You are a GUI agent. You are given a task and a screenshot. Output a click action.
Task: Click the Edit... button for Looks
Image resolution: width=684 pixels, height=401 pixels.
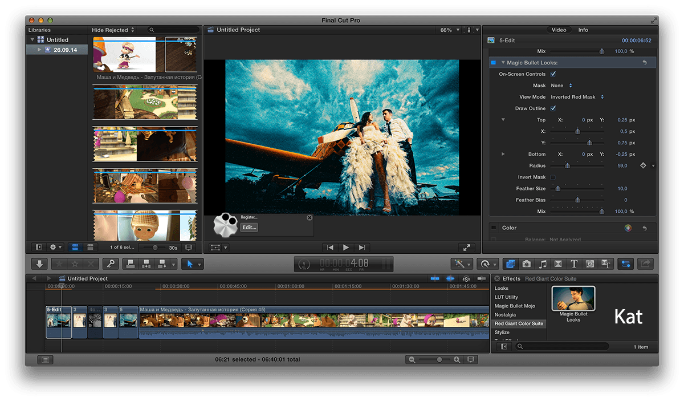point(249,227)
